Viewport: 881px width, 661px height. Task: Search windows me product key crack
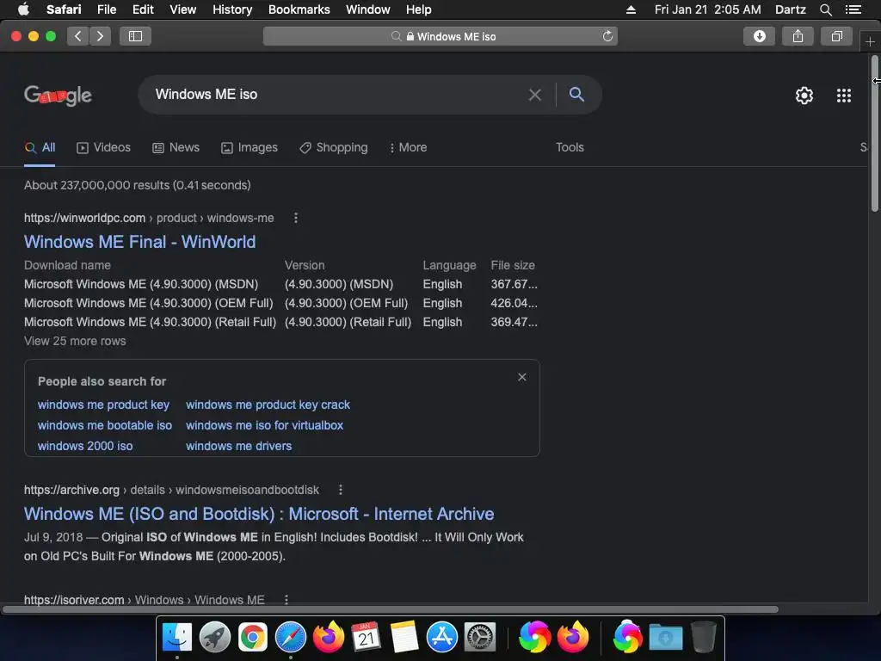coord(268,405)
